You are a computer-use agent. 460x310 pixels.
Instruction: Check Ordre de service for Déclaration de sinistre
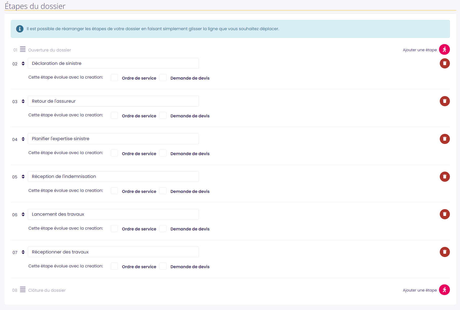pyautogui.click(x=114, y=78)
